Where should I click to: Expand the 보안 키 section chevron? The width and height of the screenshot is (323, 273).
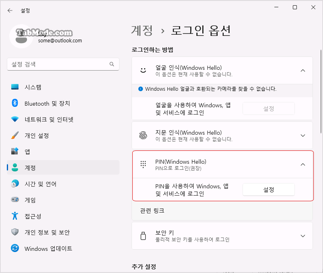click(x=303, y=236)
